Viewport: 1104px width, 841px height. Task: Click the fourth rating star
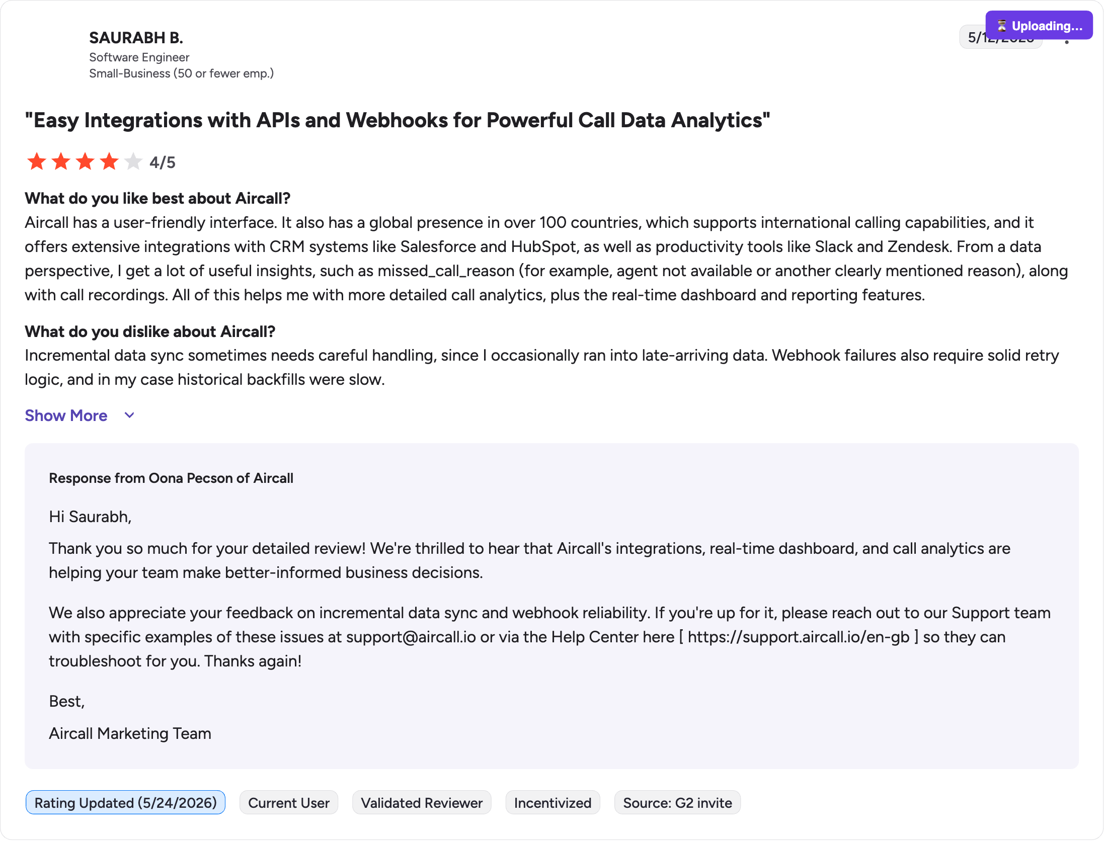point(109,162)
